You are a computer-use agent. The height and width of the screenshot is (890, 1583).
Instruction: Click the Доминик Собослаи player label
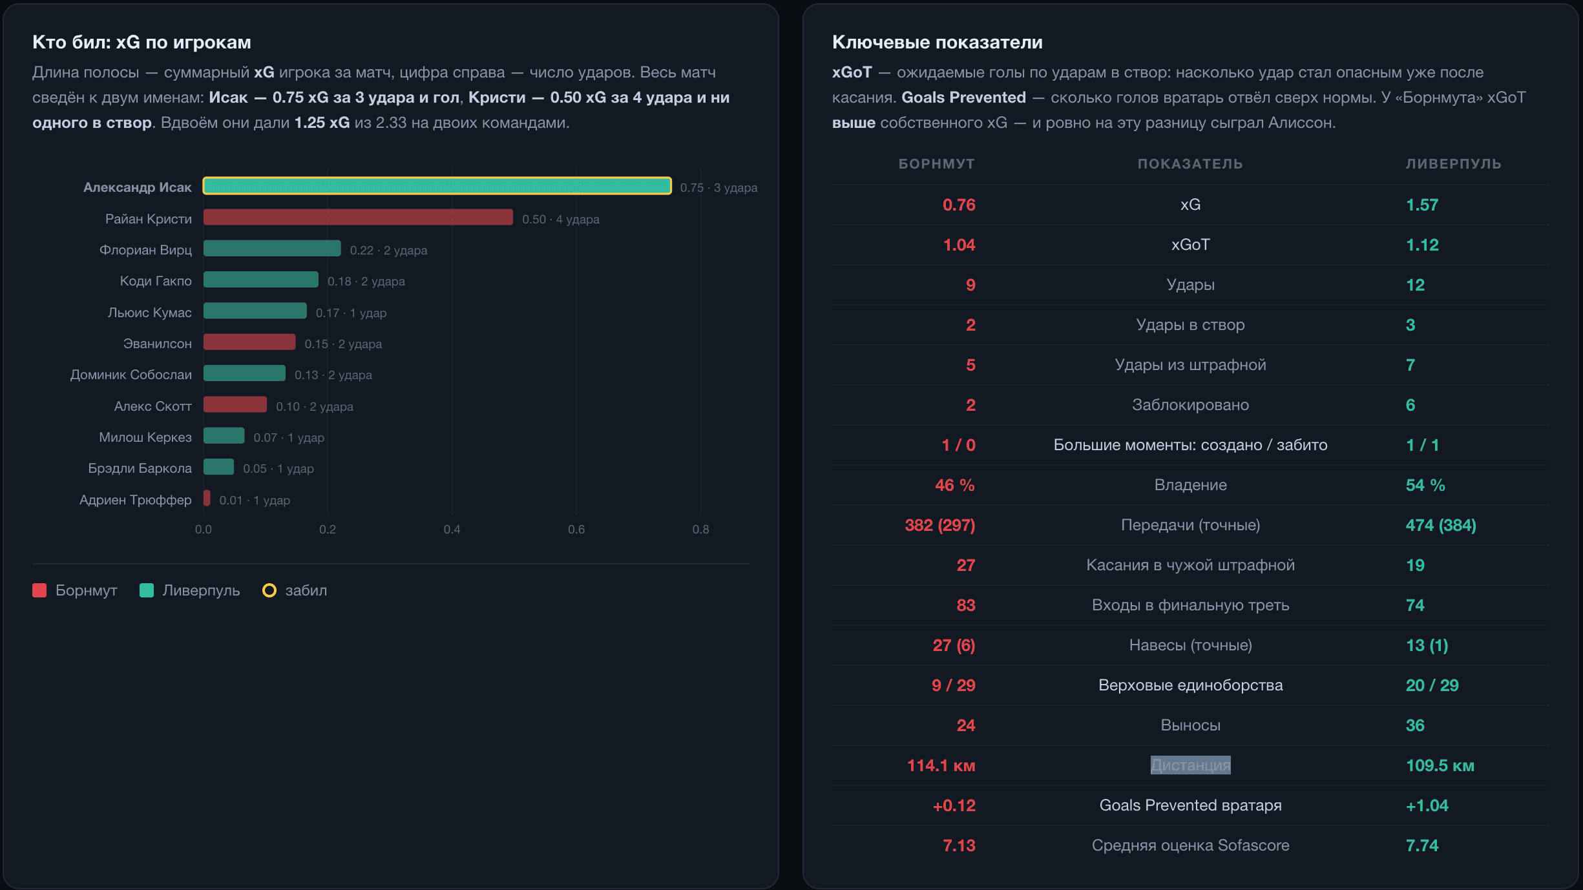coord(131,375)
